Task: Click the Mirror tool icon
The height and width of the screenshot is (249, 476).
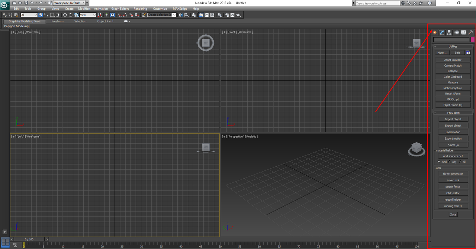Action: pyautogui.click(x=180, y=15)
